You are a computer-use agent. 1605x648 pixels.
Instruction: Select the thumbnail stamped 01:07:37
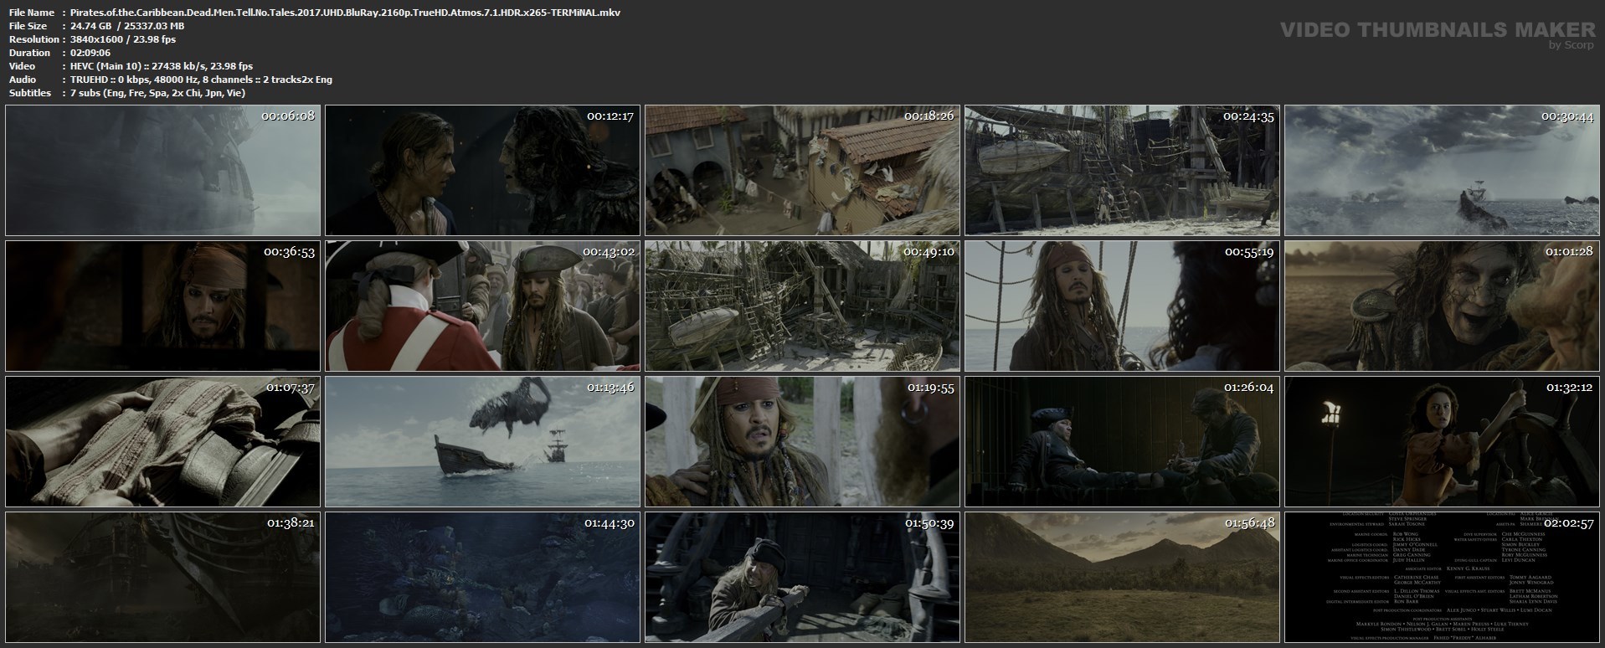pos(162,442)
